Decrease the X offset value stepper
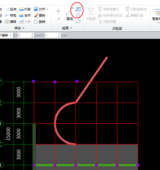Screen dimensions: 160x170 (32, 37)
